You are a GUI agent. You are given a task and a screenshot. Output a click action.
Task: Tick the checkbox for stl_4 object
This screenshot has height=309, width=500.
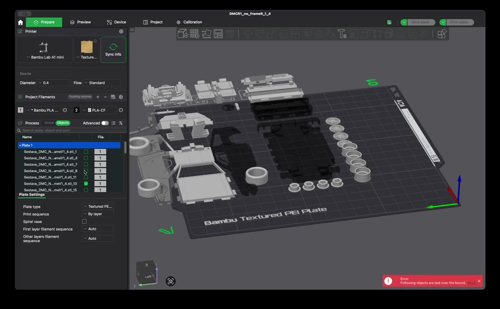[86, 158]
